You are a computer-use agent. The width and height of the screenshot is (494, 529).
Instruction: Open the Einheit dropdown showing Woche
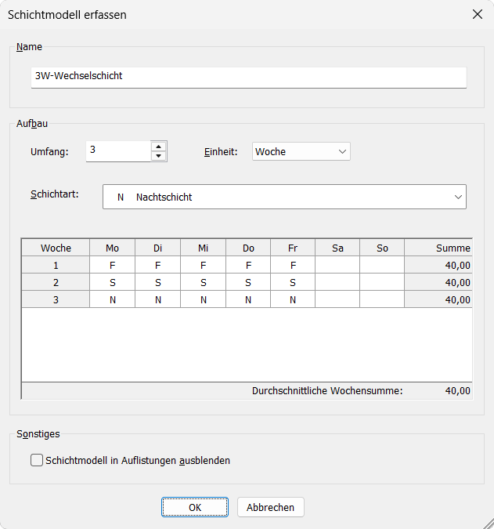point(301,151)
